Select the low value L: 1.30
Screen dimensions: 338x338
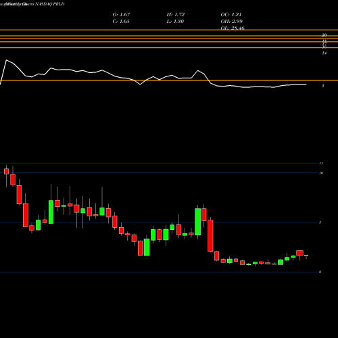[175, 22]
